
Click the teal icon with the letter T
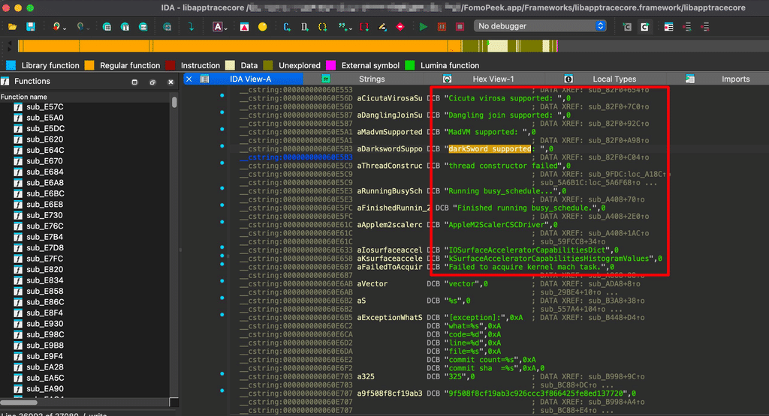125,27
